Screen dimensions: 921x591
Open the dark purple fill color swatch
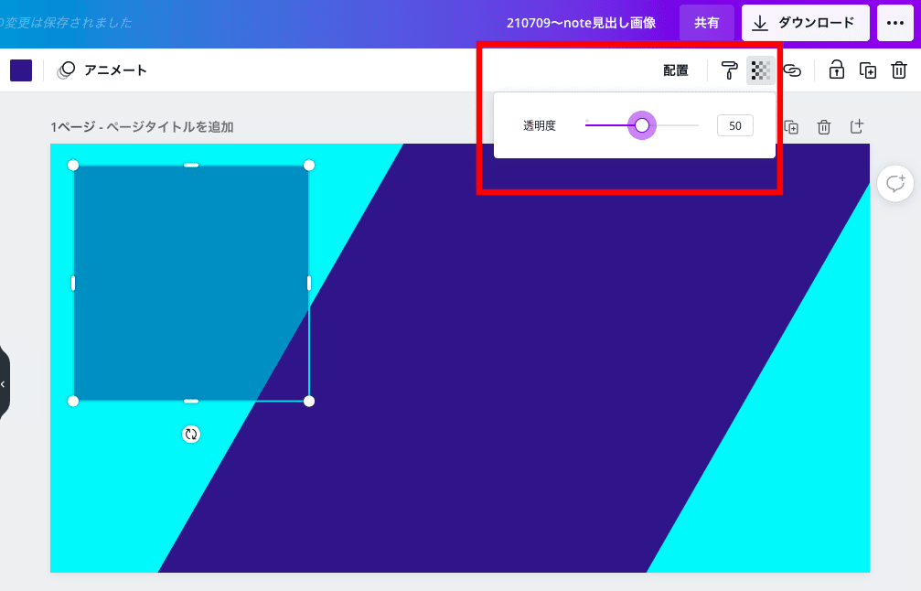pos(21,70)
